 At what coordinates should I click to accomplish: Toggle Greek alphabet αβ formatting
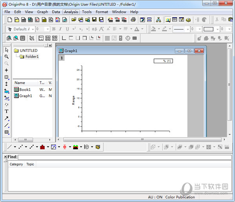[94, 29]
